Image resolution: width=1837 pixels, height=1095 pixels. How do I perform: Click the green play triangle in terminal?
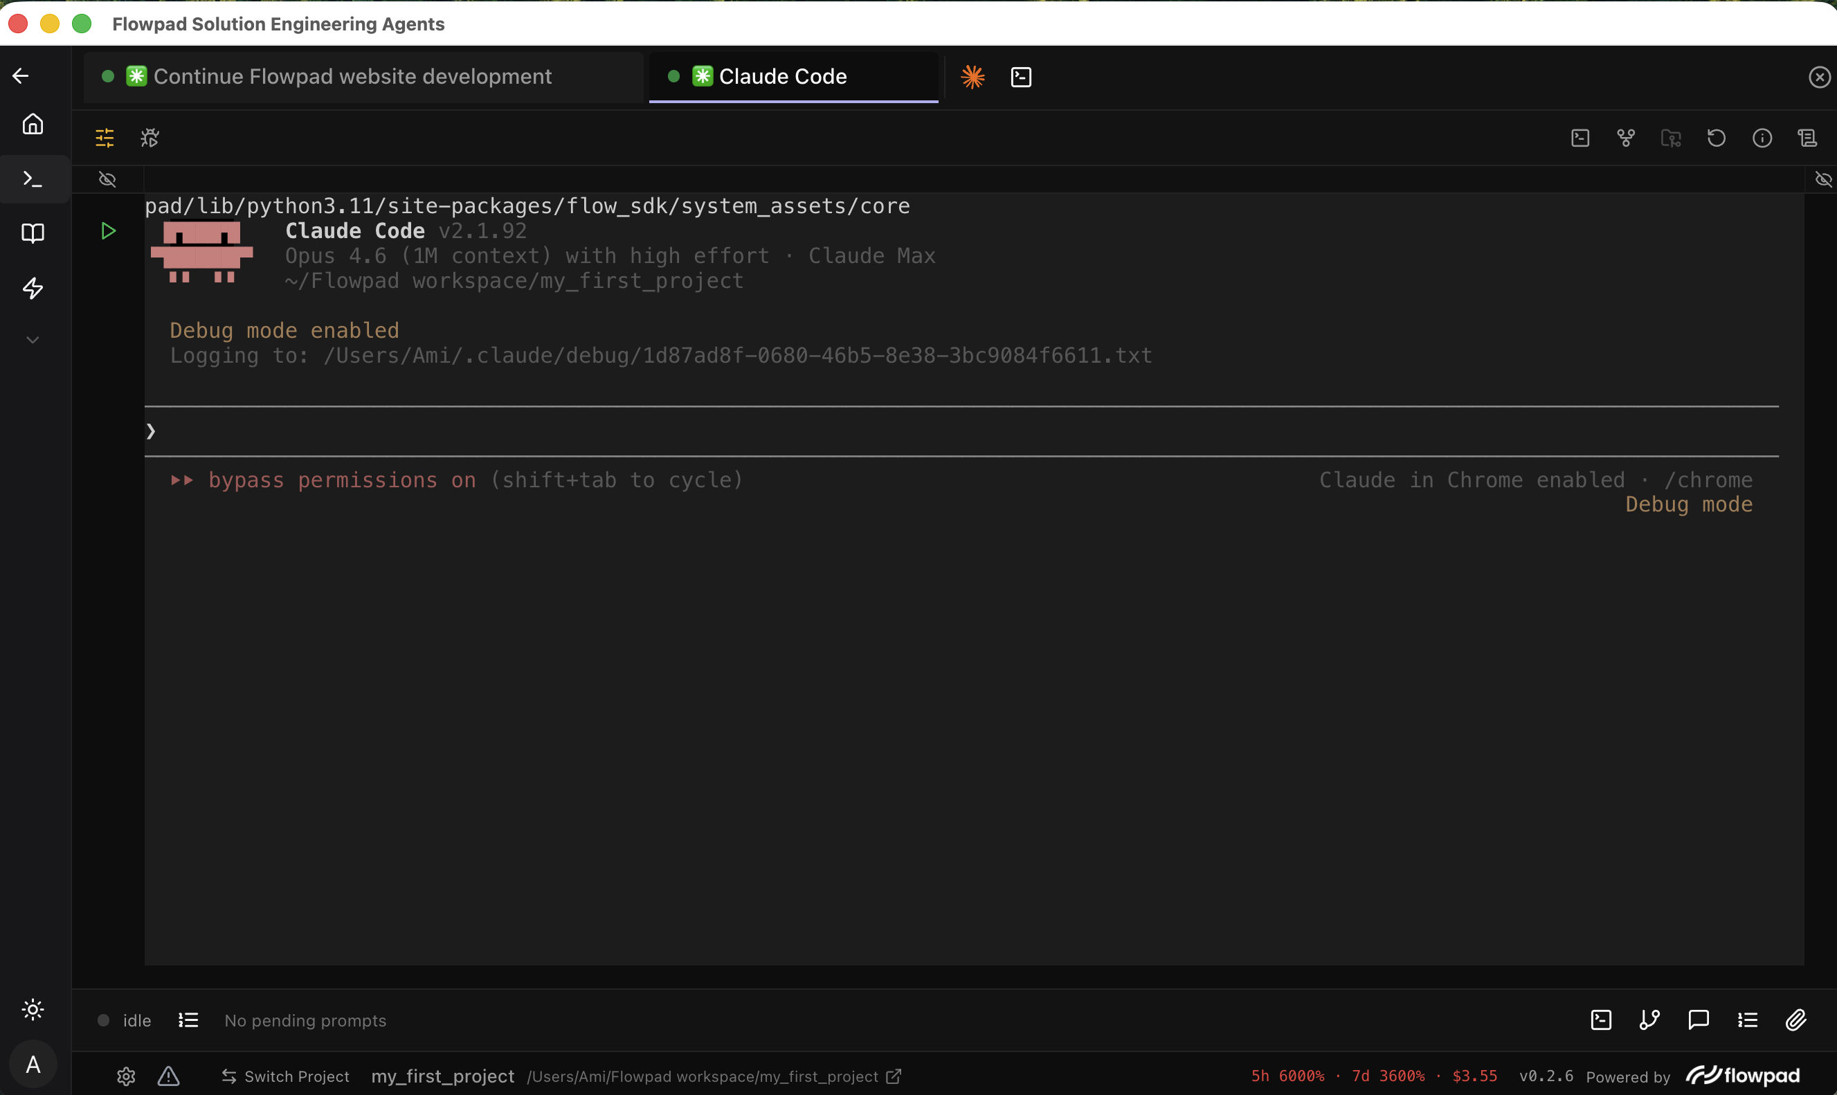pyautogui.click(x=109, y=231)
